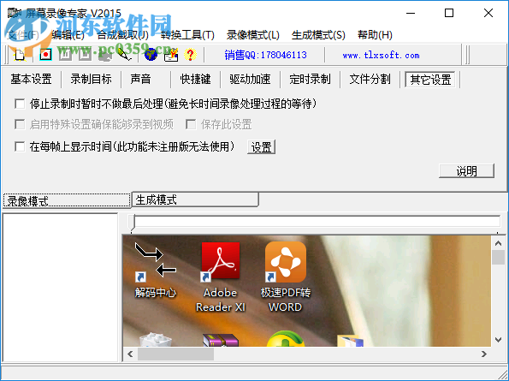Open the www.tlxsoft.com link
Screen dimensions: 509x381
tap(381, 55)
